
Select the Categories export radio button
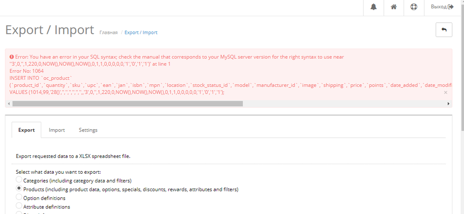pyautogui.click(x=19, y=180)
